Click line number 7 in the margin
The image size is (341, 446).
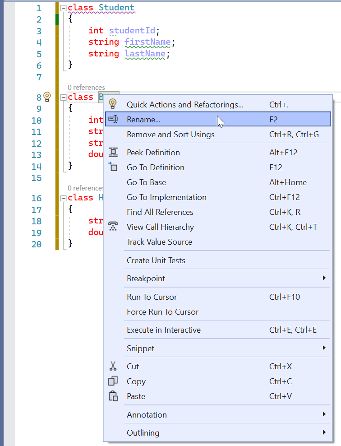(39, 77)
